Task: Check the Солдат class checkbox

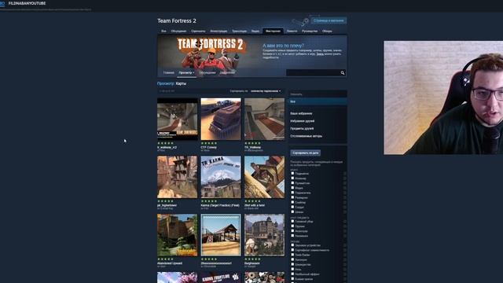Action: click(292, 207)
